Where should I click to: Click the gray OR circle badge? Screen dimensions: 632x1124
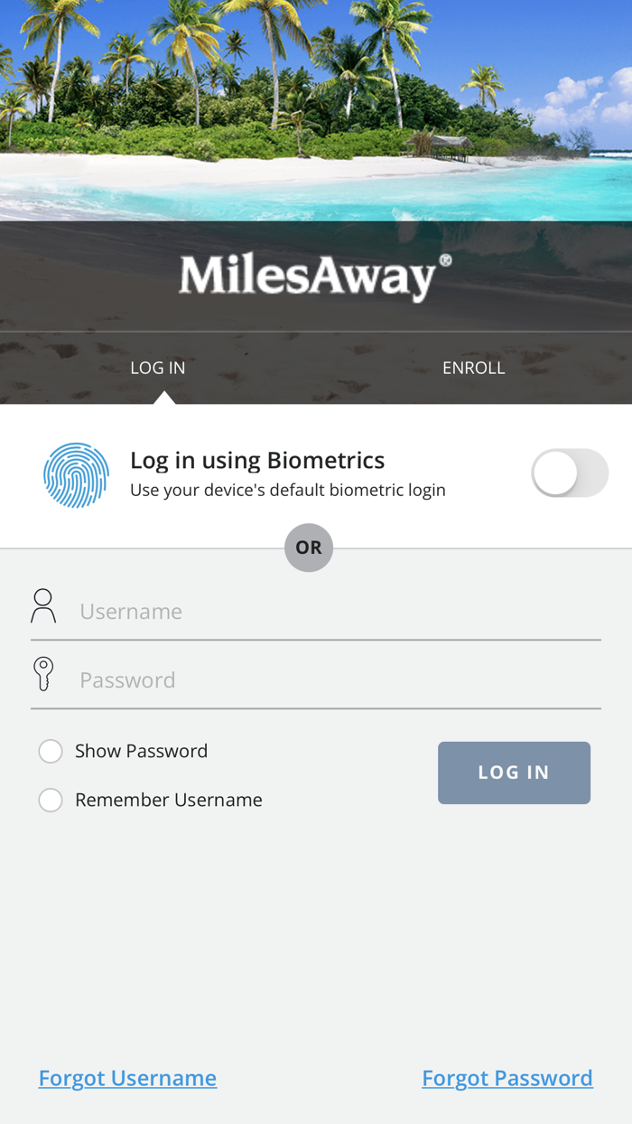[309, 548]
